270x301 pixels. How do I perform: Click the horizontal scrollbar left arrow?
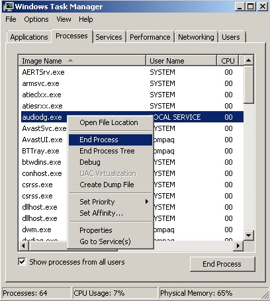tap(24, 245)
